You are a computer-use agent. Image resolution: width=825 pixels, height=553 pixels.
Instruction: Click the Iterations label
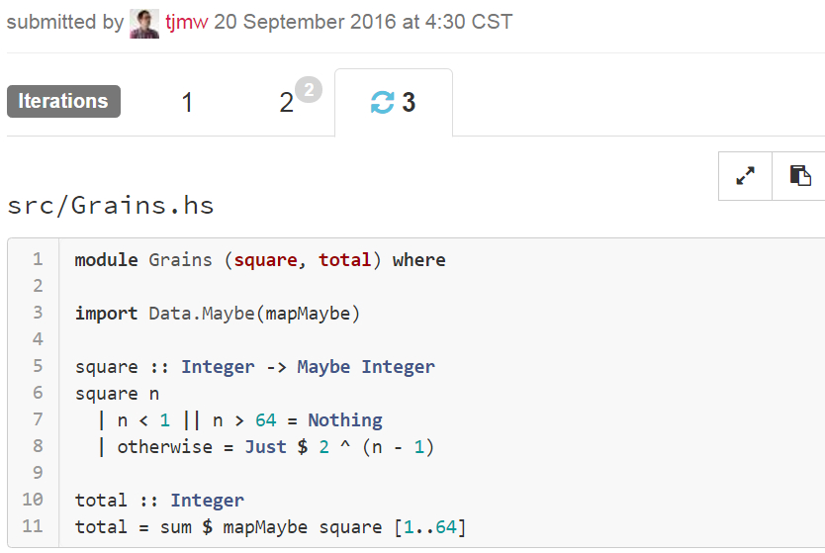coord(63,101)
